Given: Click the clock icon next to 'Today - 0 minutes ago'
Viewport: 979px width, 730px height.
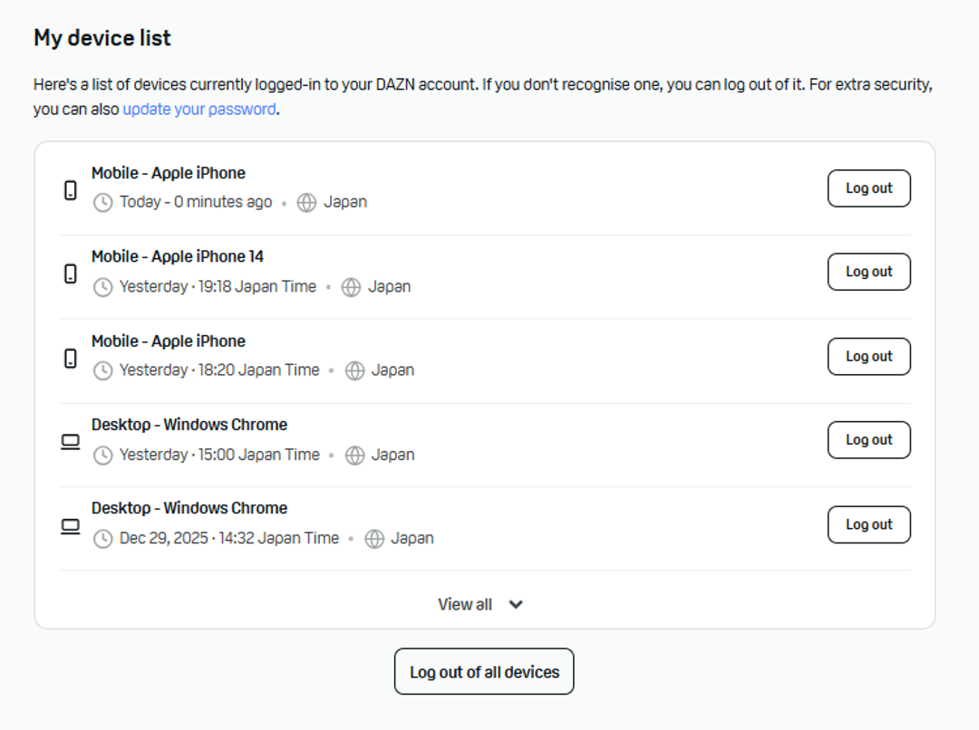Looking at the screenshot, I should tap(103, 203).
